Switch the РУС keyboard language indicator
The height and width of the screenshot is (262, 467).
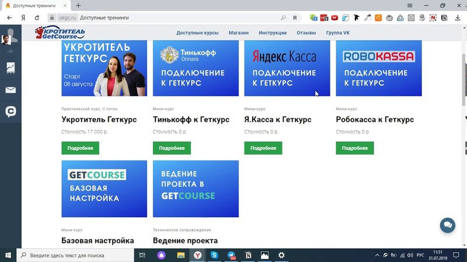pos(420,255)
